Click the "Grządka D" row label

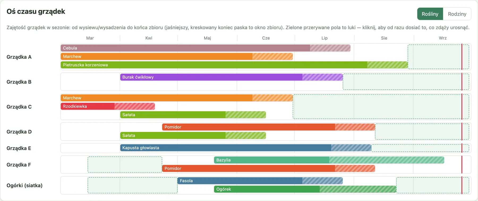(x=19, y=132)
